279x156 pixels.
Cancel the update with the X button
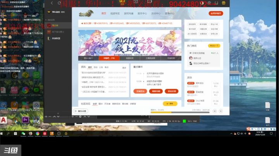click(221, 111)
